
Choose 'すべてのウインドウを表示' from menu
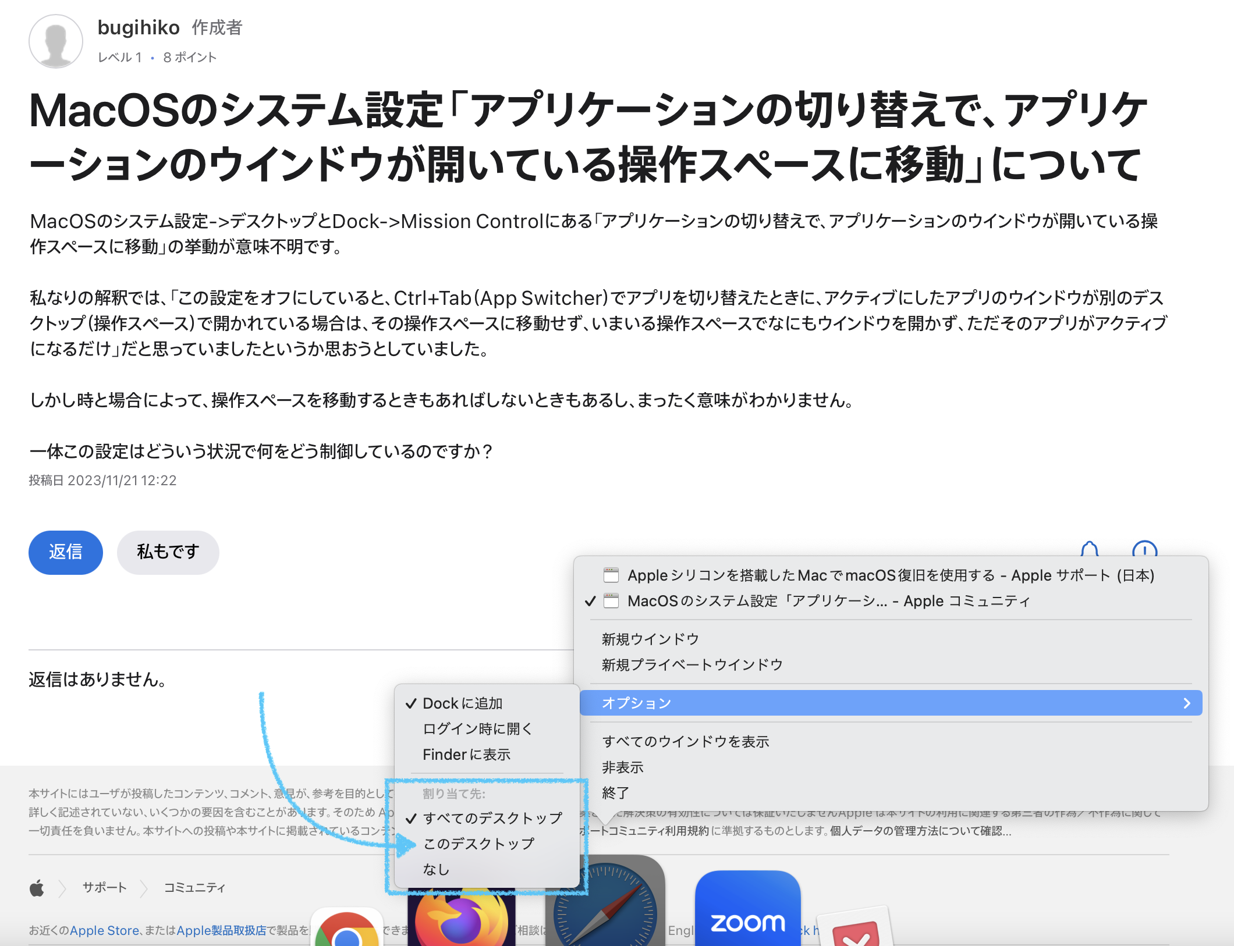685,741
